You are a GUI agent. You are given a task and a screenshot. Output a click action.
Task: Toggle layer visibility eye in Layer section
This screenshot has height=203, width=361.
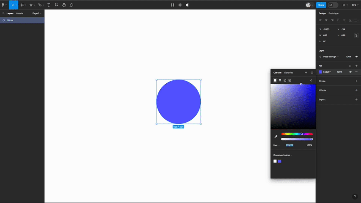356,57
